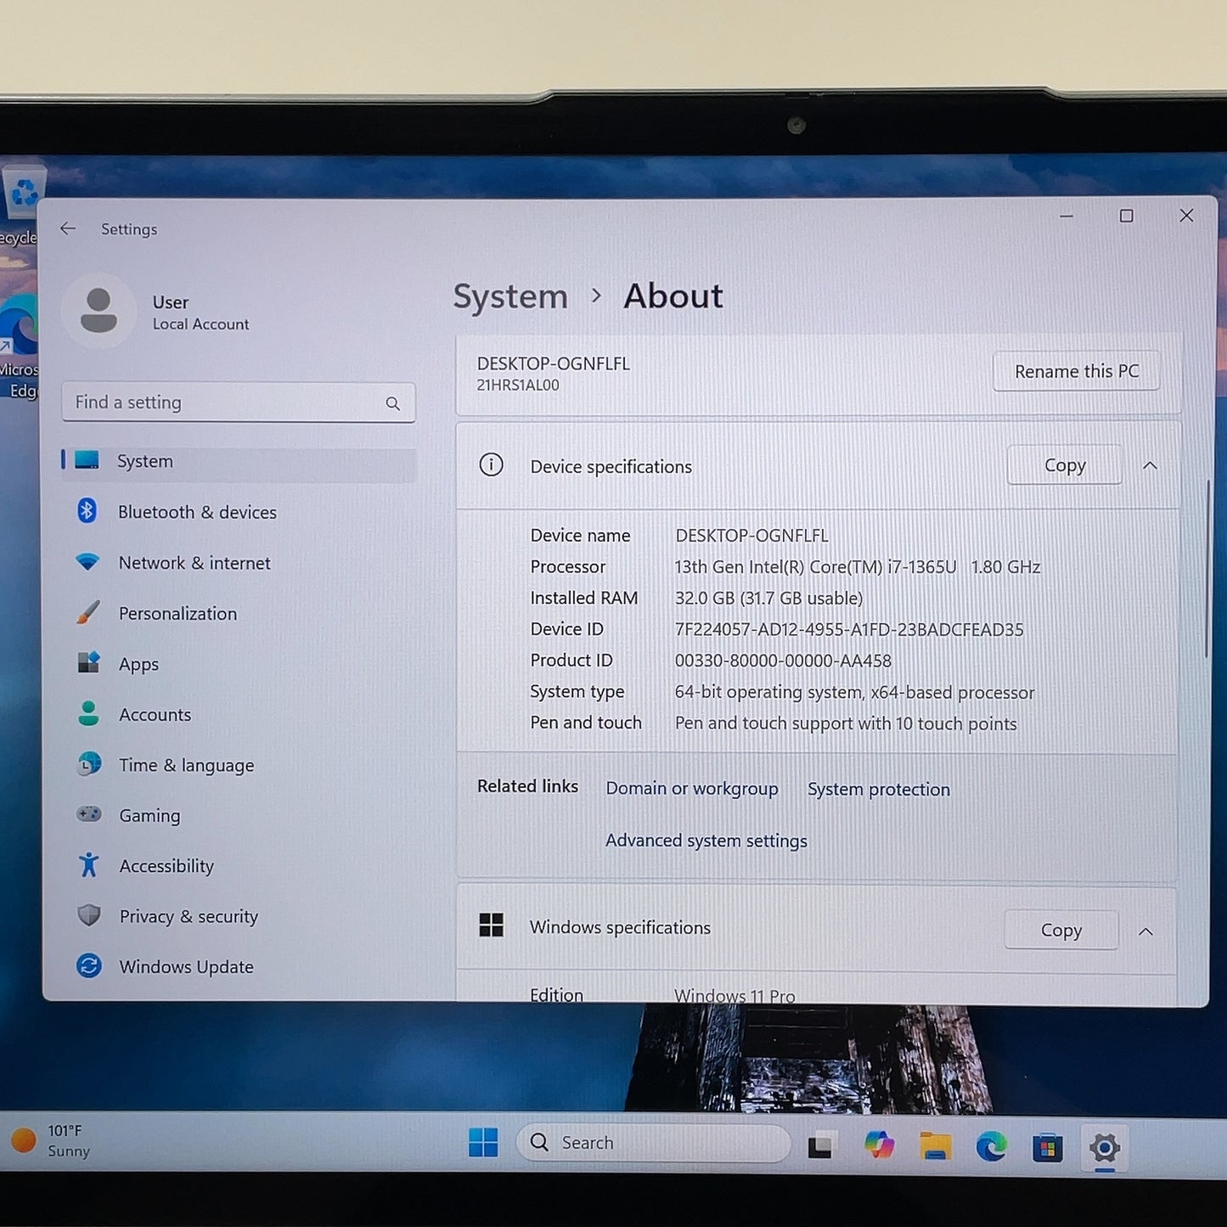Open the User Local Account profile
The height and width of the screenshot is (1227, 1227).
[157, 312]
